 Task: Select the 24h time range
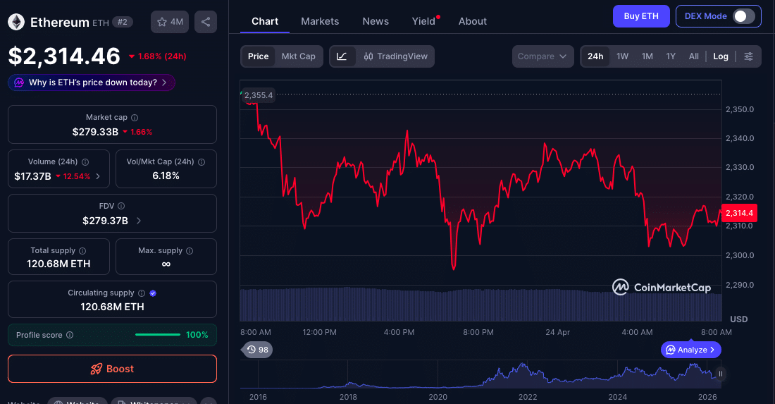click(595, 56)
